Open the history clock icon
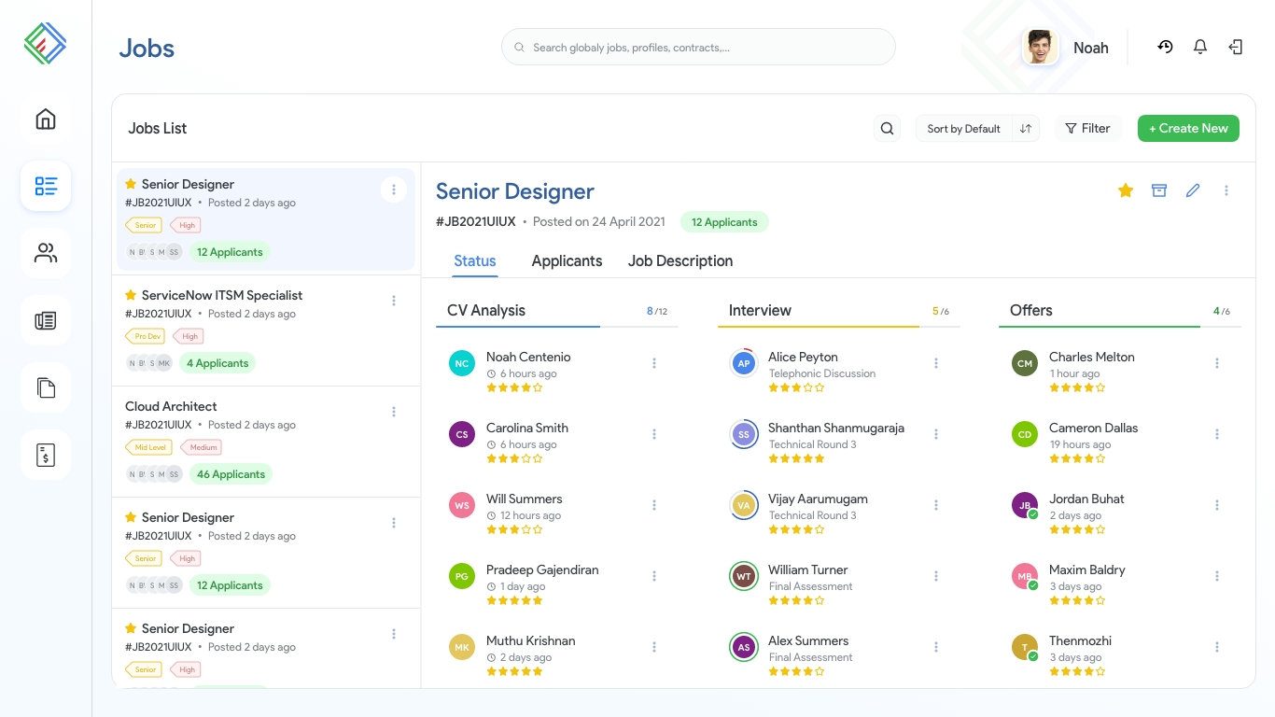1275x717 pixels. tap(1165, 47)
